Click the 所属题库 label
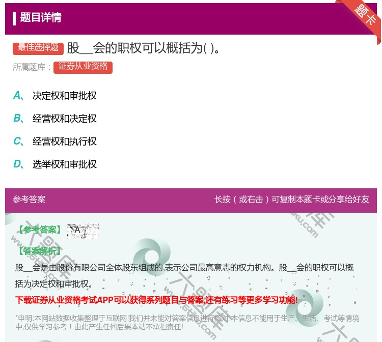This screenshot has height=342, width=382. coord(32,67)
